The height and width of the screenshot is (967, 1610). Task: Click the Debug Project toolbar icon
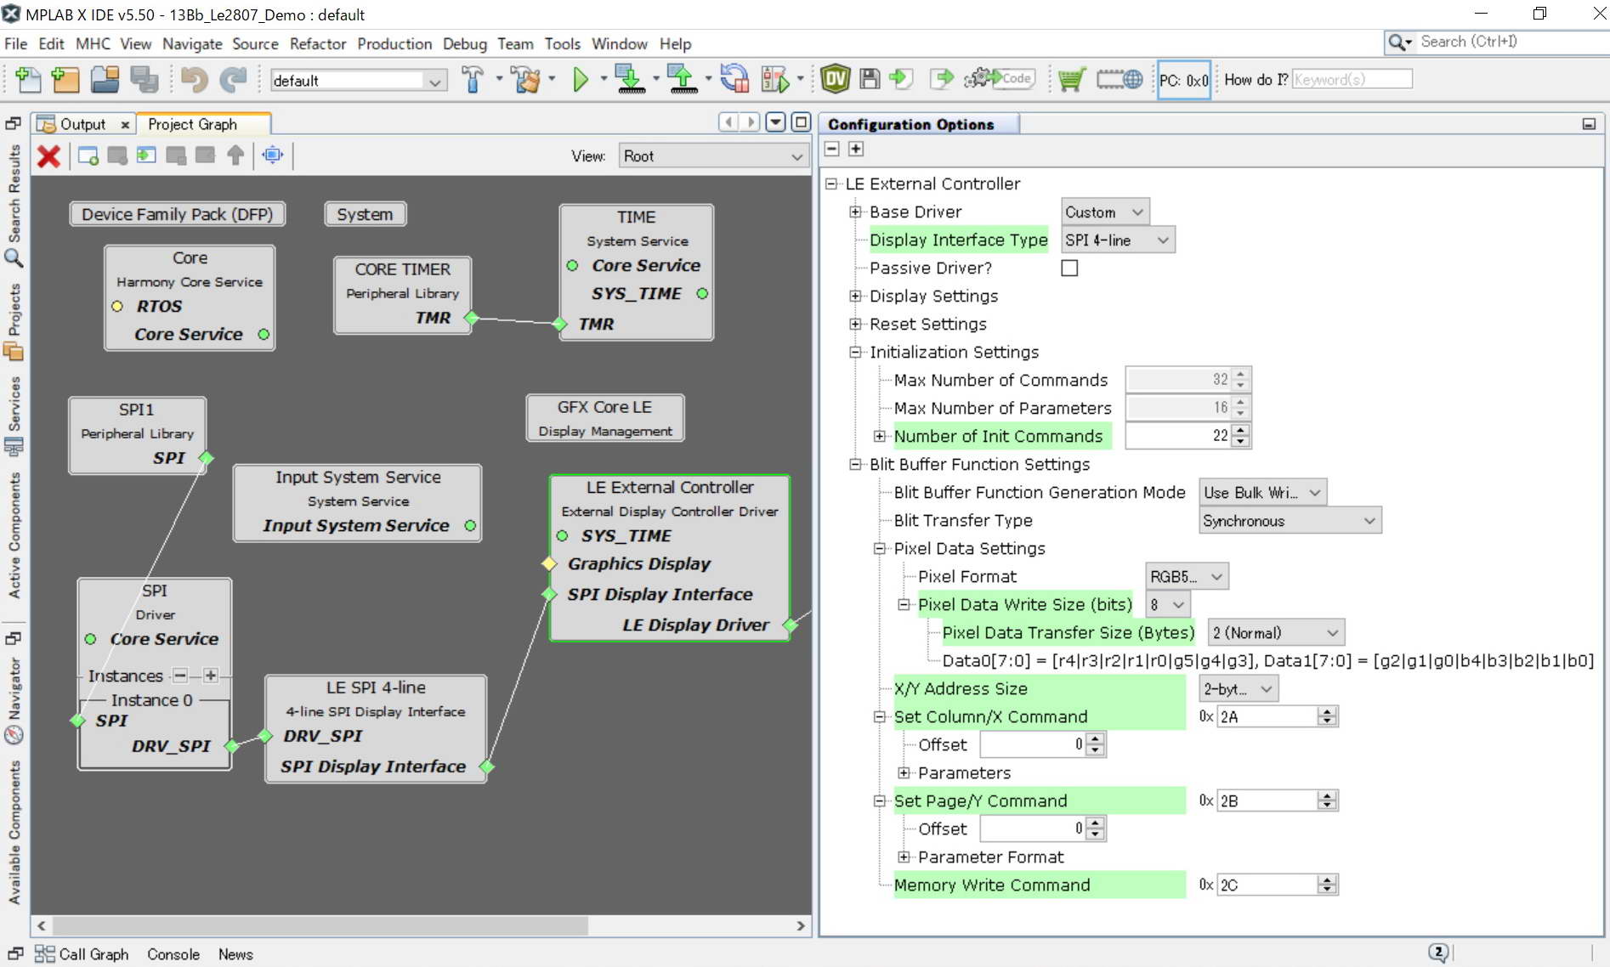(x=775, y=80)
